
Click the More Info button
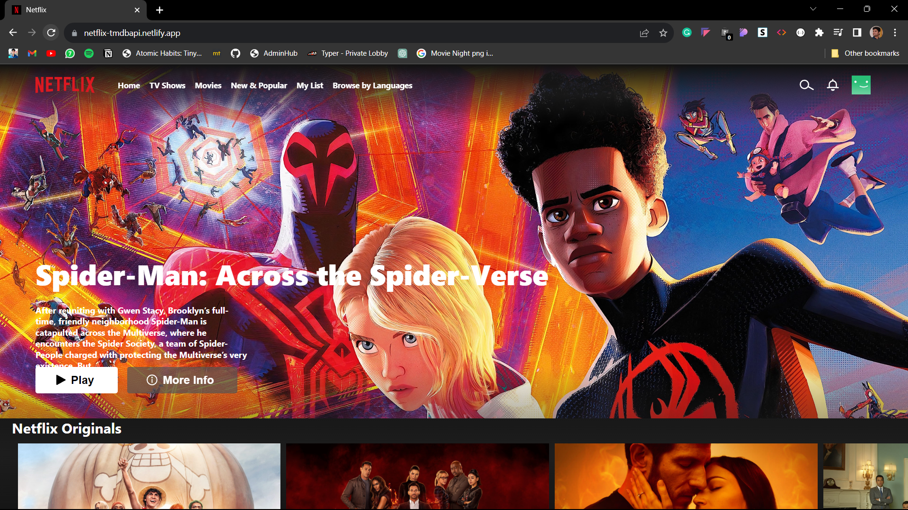click(x=182, y=380)
